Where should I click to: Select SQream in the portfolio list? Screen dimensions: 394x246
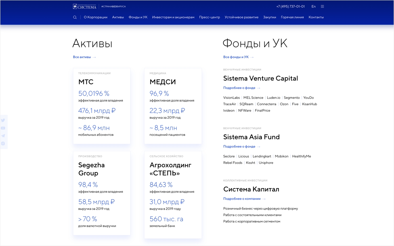(x=247, y=104)
